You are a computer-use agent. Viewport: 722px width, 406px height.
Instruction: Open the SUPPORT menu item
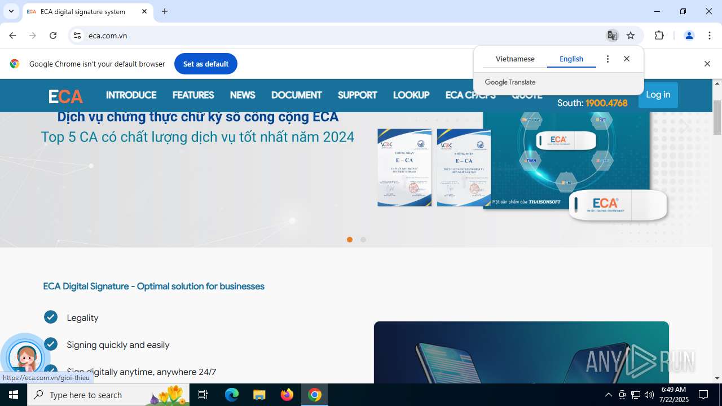point(357,95)
